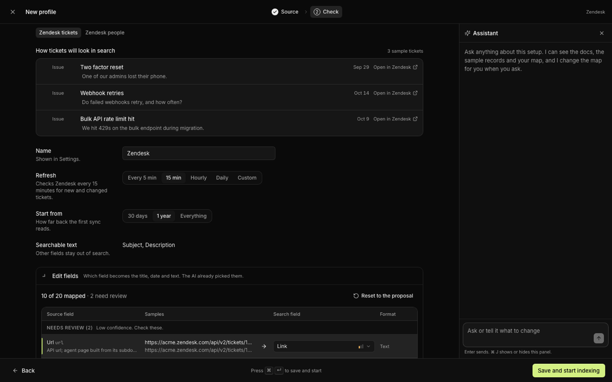Go to the Check step
This screenshot has width=612, height=382.
click(x=326, y=12)
